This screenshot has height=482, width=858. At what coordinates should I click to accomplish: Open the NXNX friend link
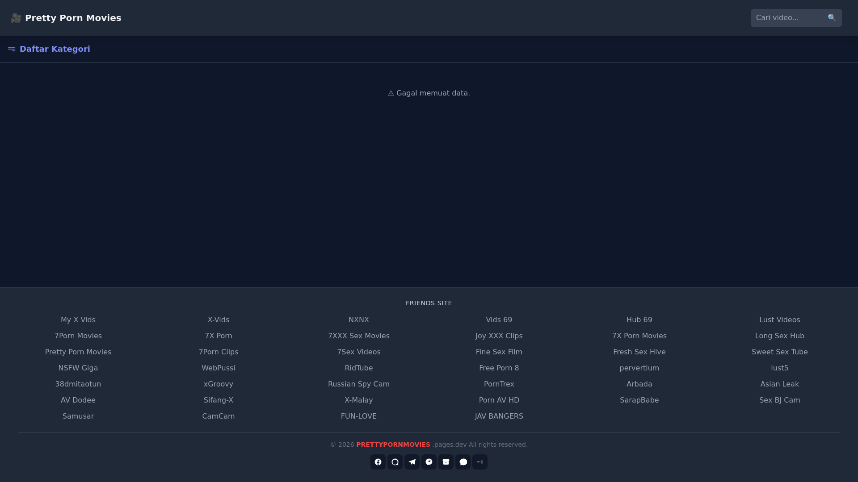click(359, 320)
